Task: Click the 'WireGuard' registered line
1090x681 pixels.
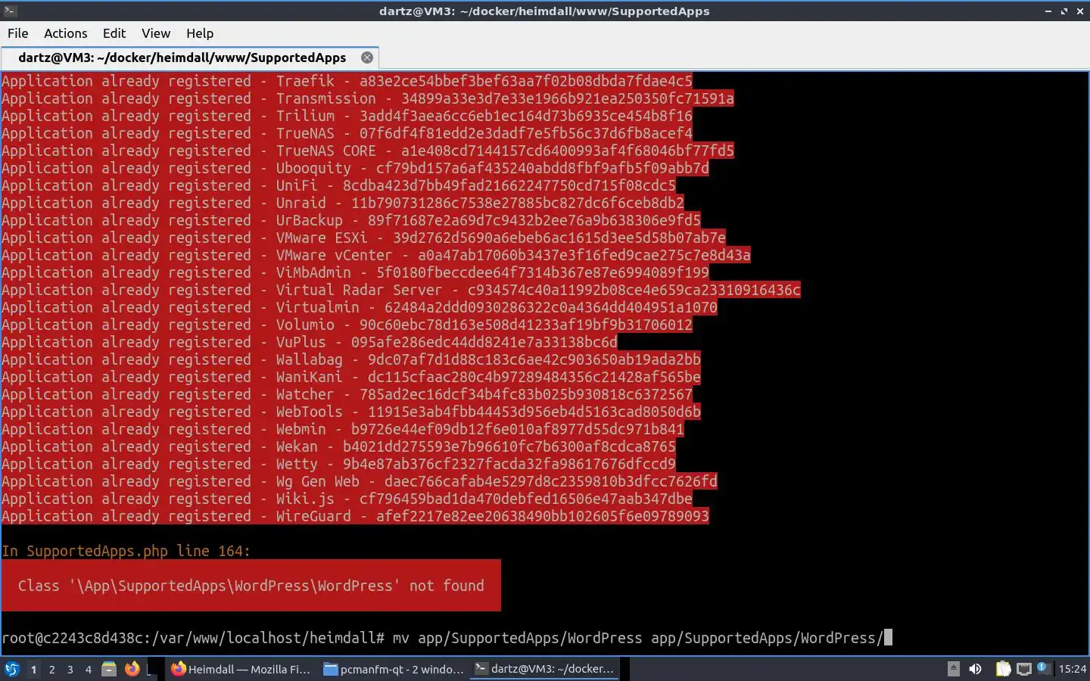Action: tap(355, 516)
